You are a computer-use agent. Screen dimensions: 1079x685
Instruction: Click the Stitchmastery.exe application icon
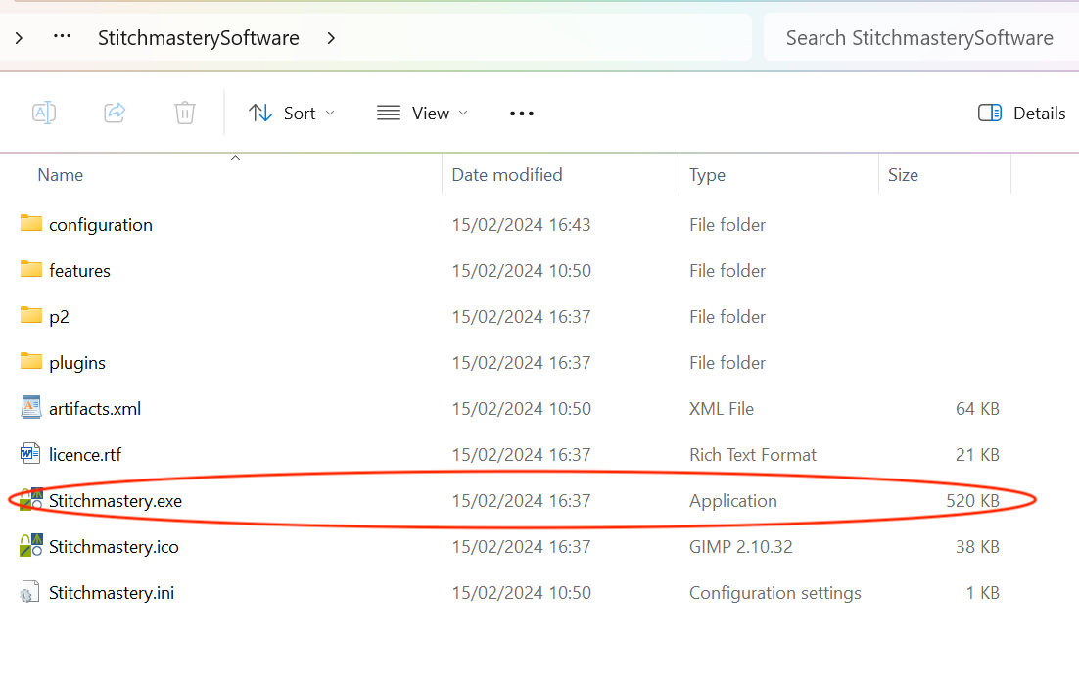(31, 500)
